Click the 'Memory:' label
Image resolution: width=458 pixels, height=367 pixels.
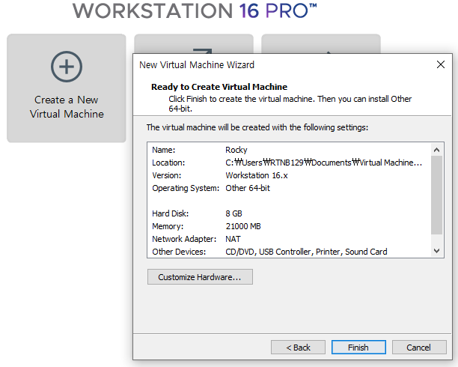tap(168, 226)
